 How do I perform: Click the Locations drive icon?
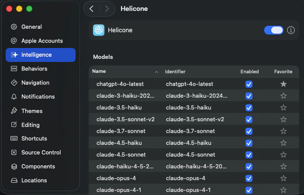click(x=14, y=181)
